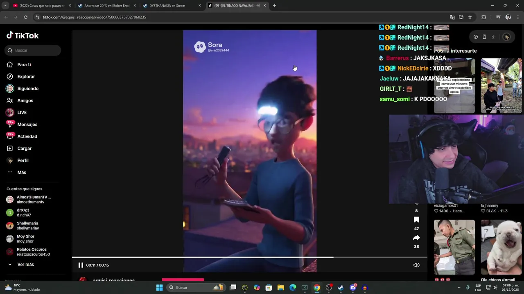Viewport: 524px width, 294px height.
Task: Open the fibra optica recommended video thumbnail
Action: (454, 86)
